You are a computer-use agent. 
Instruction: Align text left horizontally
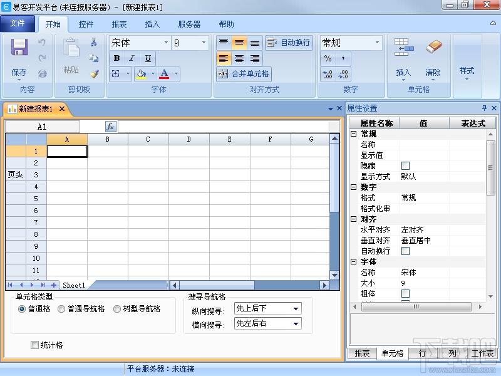224,58
